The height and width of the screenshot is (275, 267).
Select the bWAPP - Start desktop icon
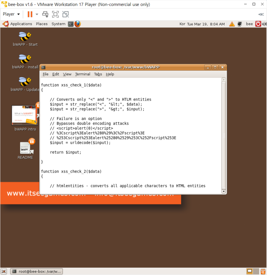25,39
